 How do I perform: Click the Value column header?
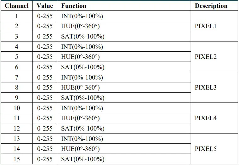tap(44, 6)
